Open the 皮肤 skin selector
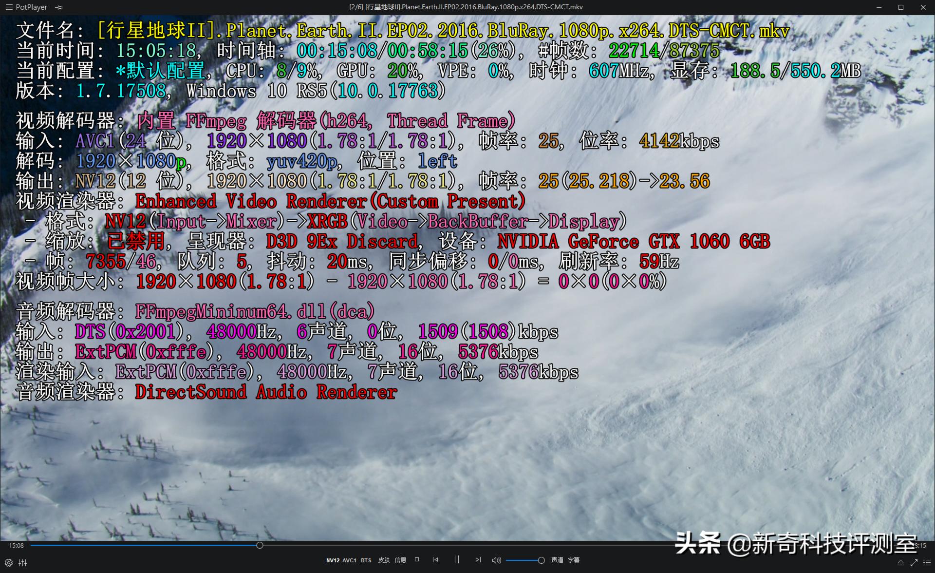The image size is (935, 573). [x=384, y=560]
